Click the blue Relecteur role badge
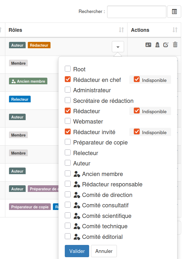 pyautogui.click(x=20, y=99)
